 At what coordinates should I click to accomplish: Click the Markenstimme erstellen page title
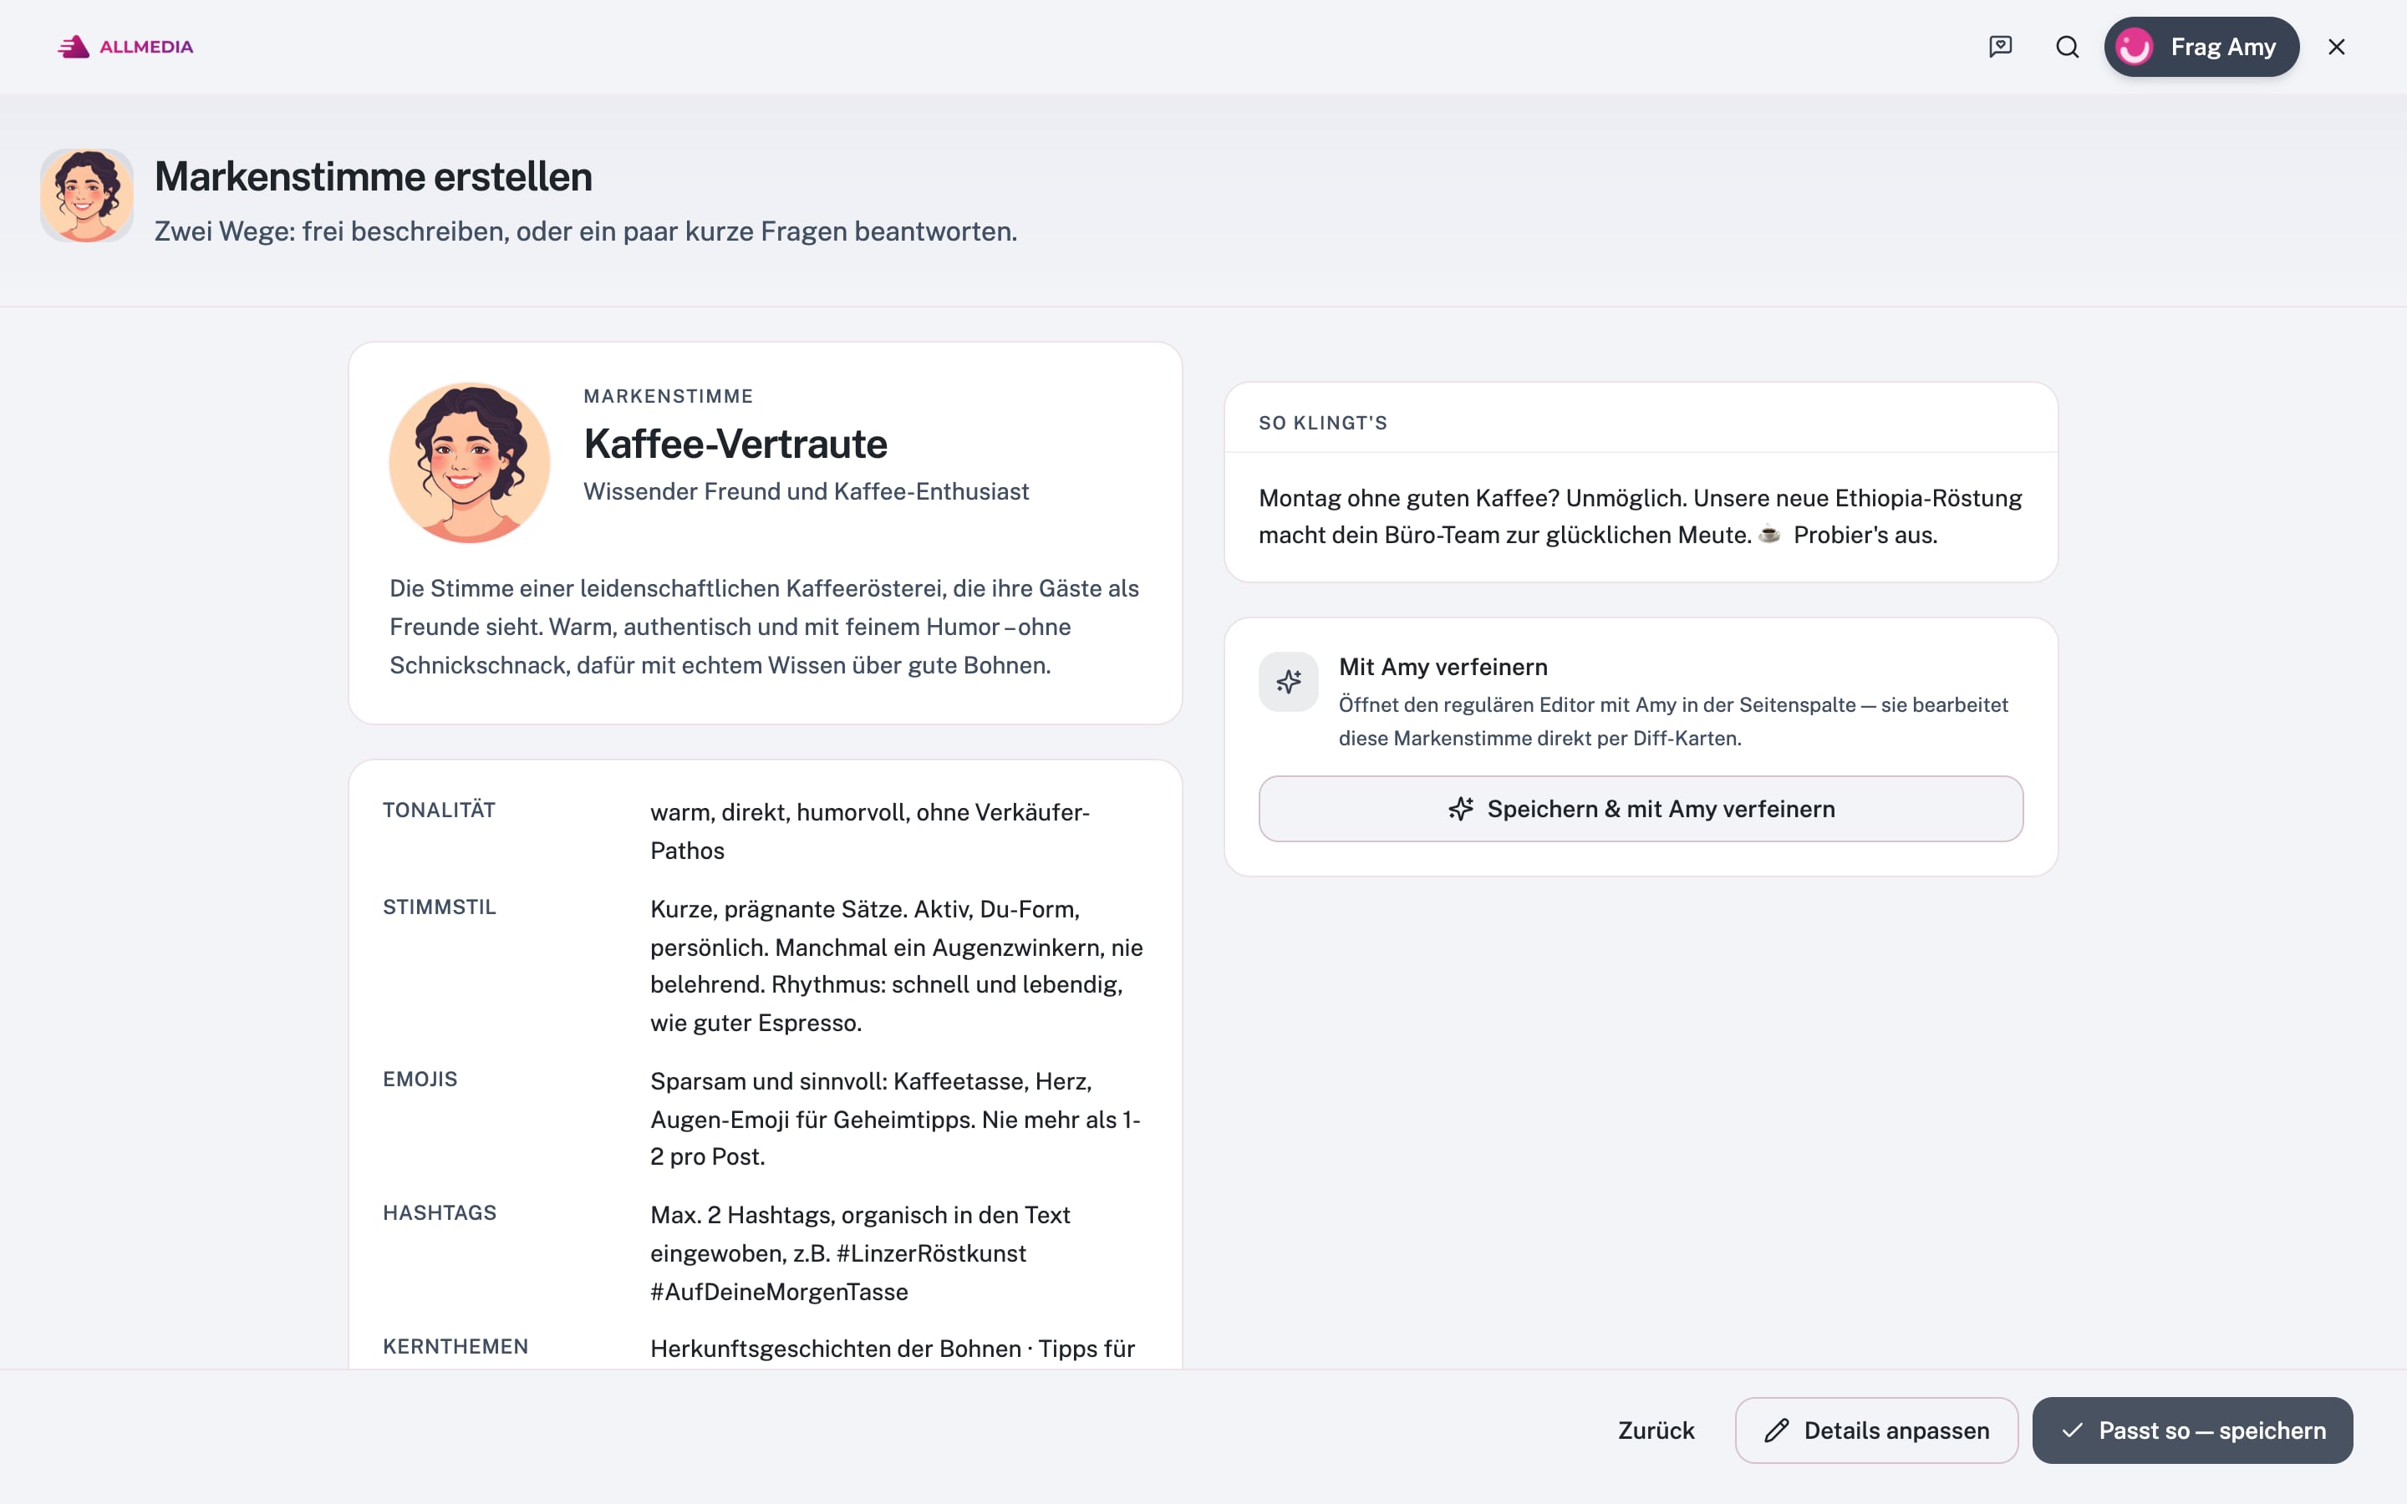click(x=373, y=176)
